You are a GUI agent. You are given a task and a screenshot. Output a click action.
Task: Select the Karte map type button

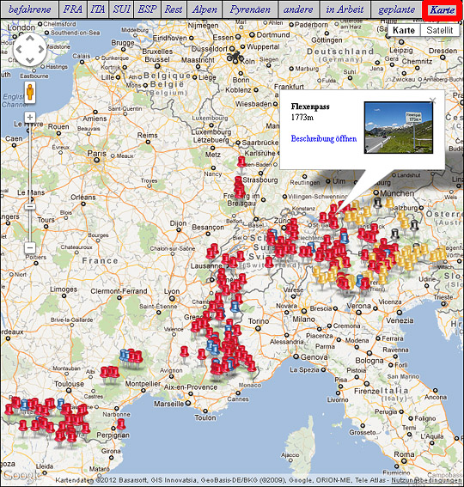(404, 30)
